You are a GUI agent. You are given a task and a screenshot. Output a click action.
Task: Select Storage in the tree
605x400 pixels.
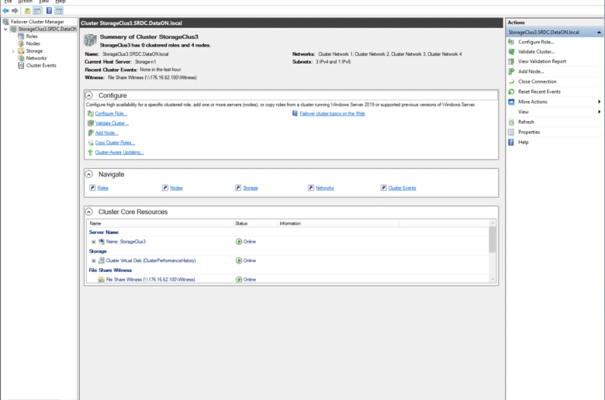click(x=34, y=51)
